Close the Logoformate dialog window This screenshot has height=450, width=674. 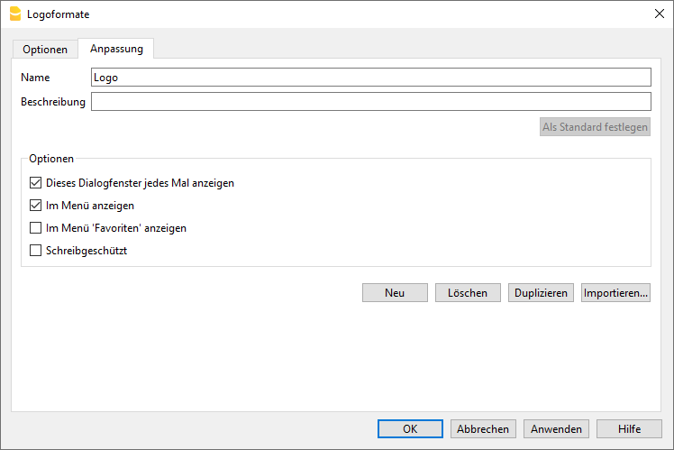tap(659, 14)
